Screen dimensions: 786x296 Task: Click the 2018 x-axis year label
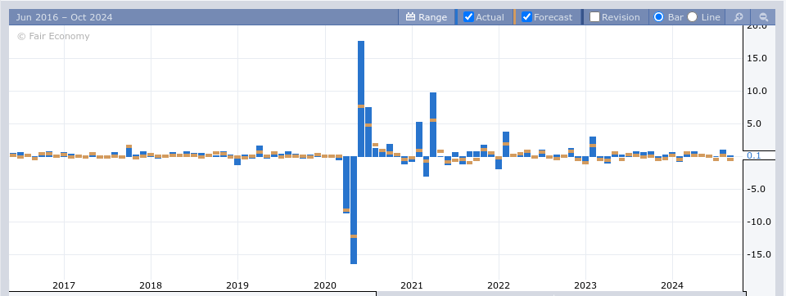pyautogui.click(x=151, y=285)
